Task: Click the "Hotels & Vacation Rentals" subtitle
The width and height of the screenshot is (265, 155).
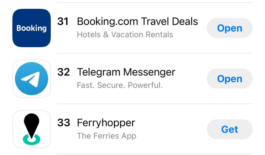Action: 125,35
